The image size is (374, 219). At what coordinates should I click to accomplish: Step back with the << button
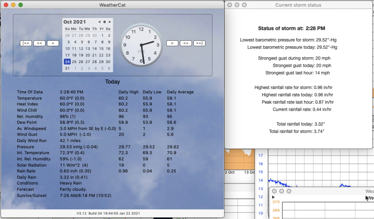(x=39, y=43)
